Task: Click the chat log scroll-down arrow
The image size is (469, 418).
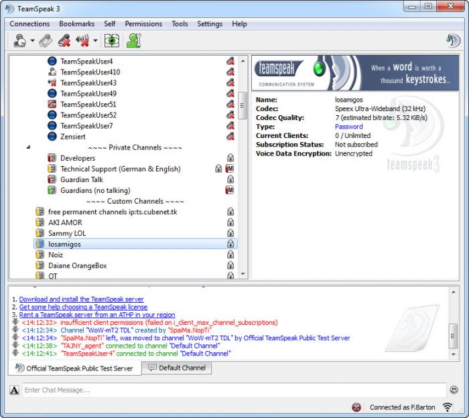Action: 454,354
